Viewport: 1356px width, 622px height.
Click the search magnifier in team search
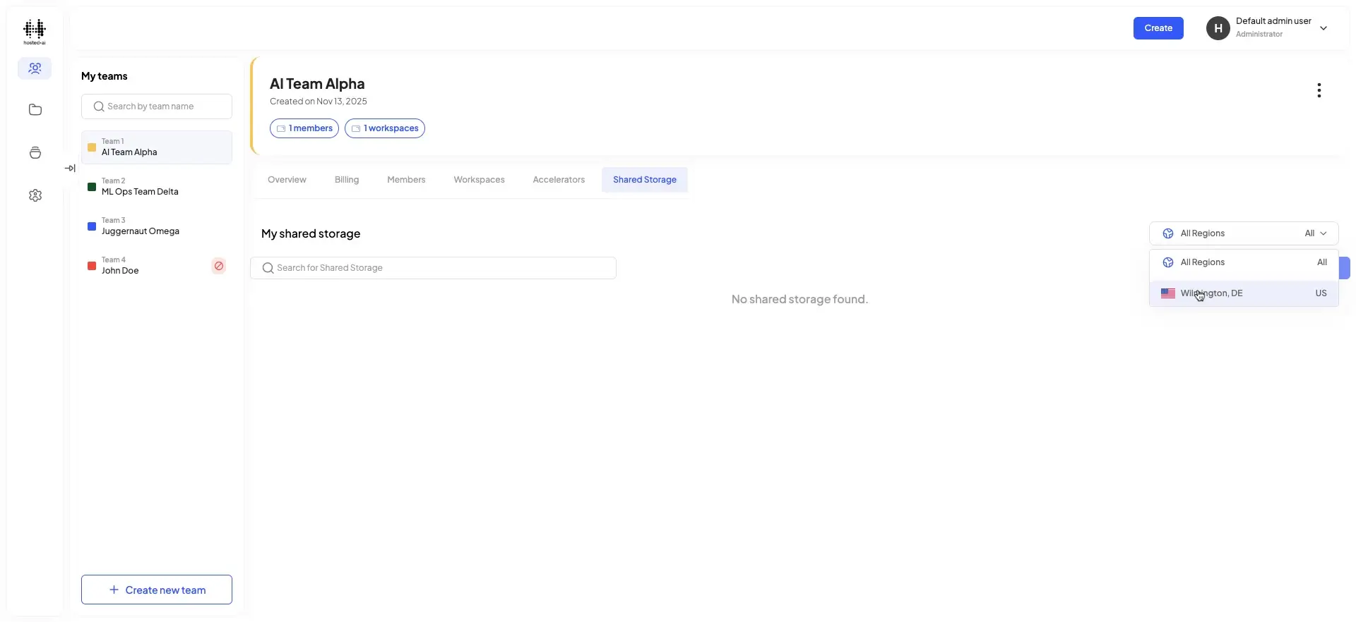[x=99, y=106]
